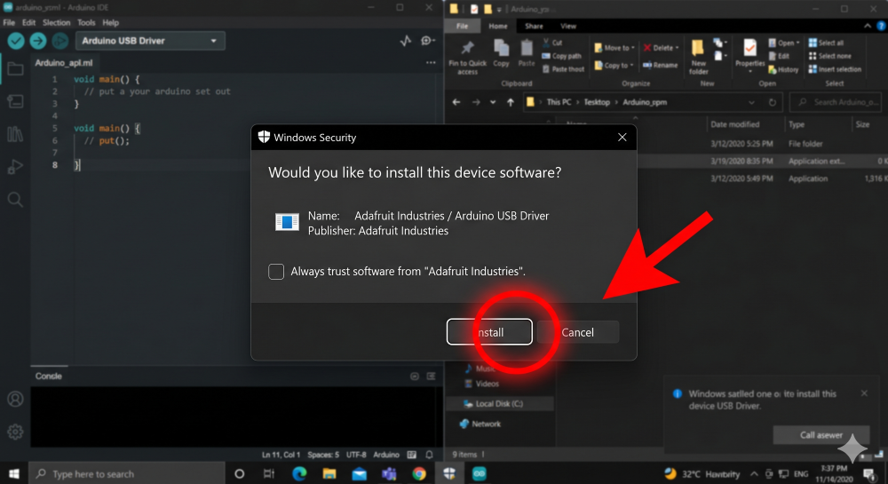Click the Up arrow in File Explorer navigation

click(x=511, y=102)
